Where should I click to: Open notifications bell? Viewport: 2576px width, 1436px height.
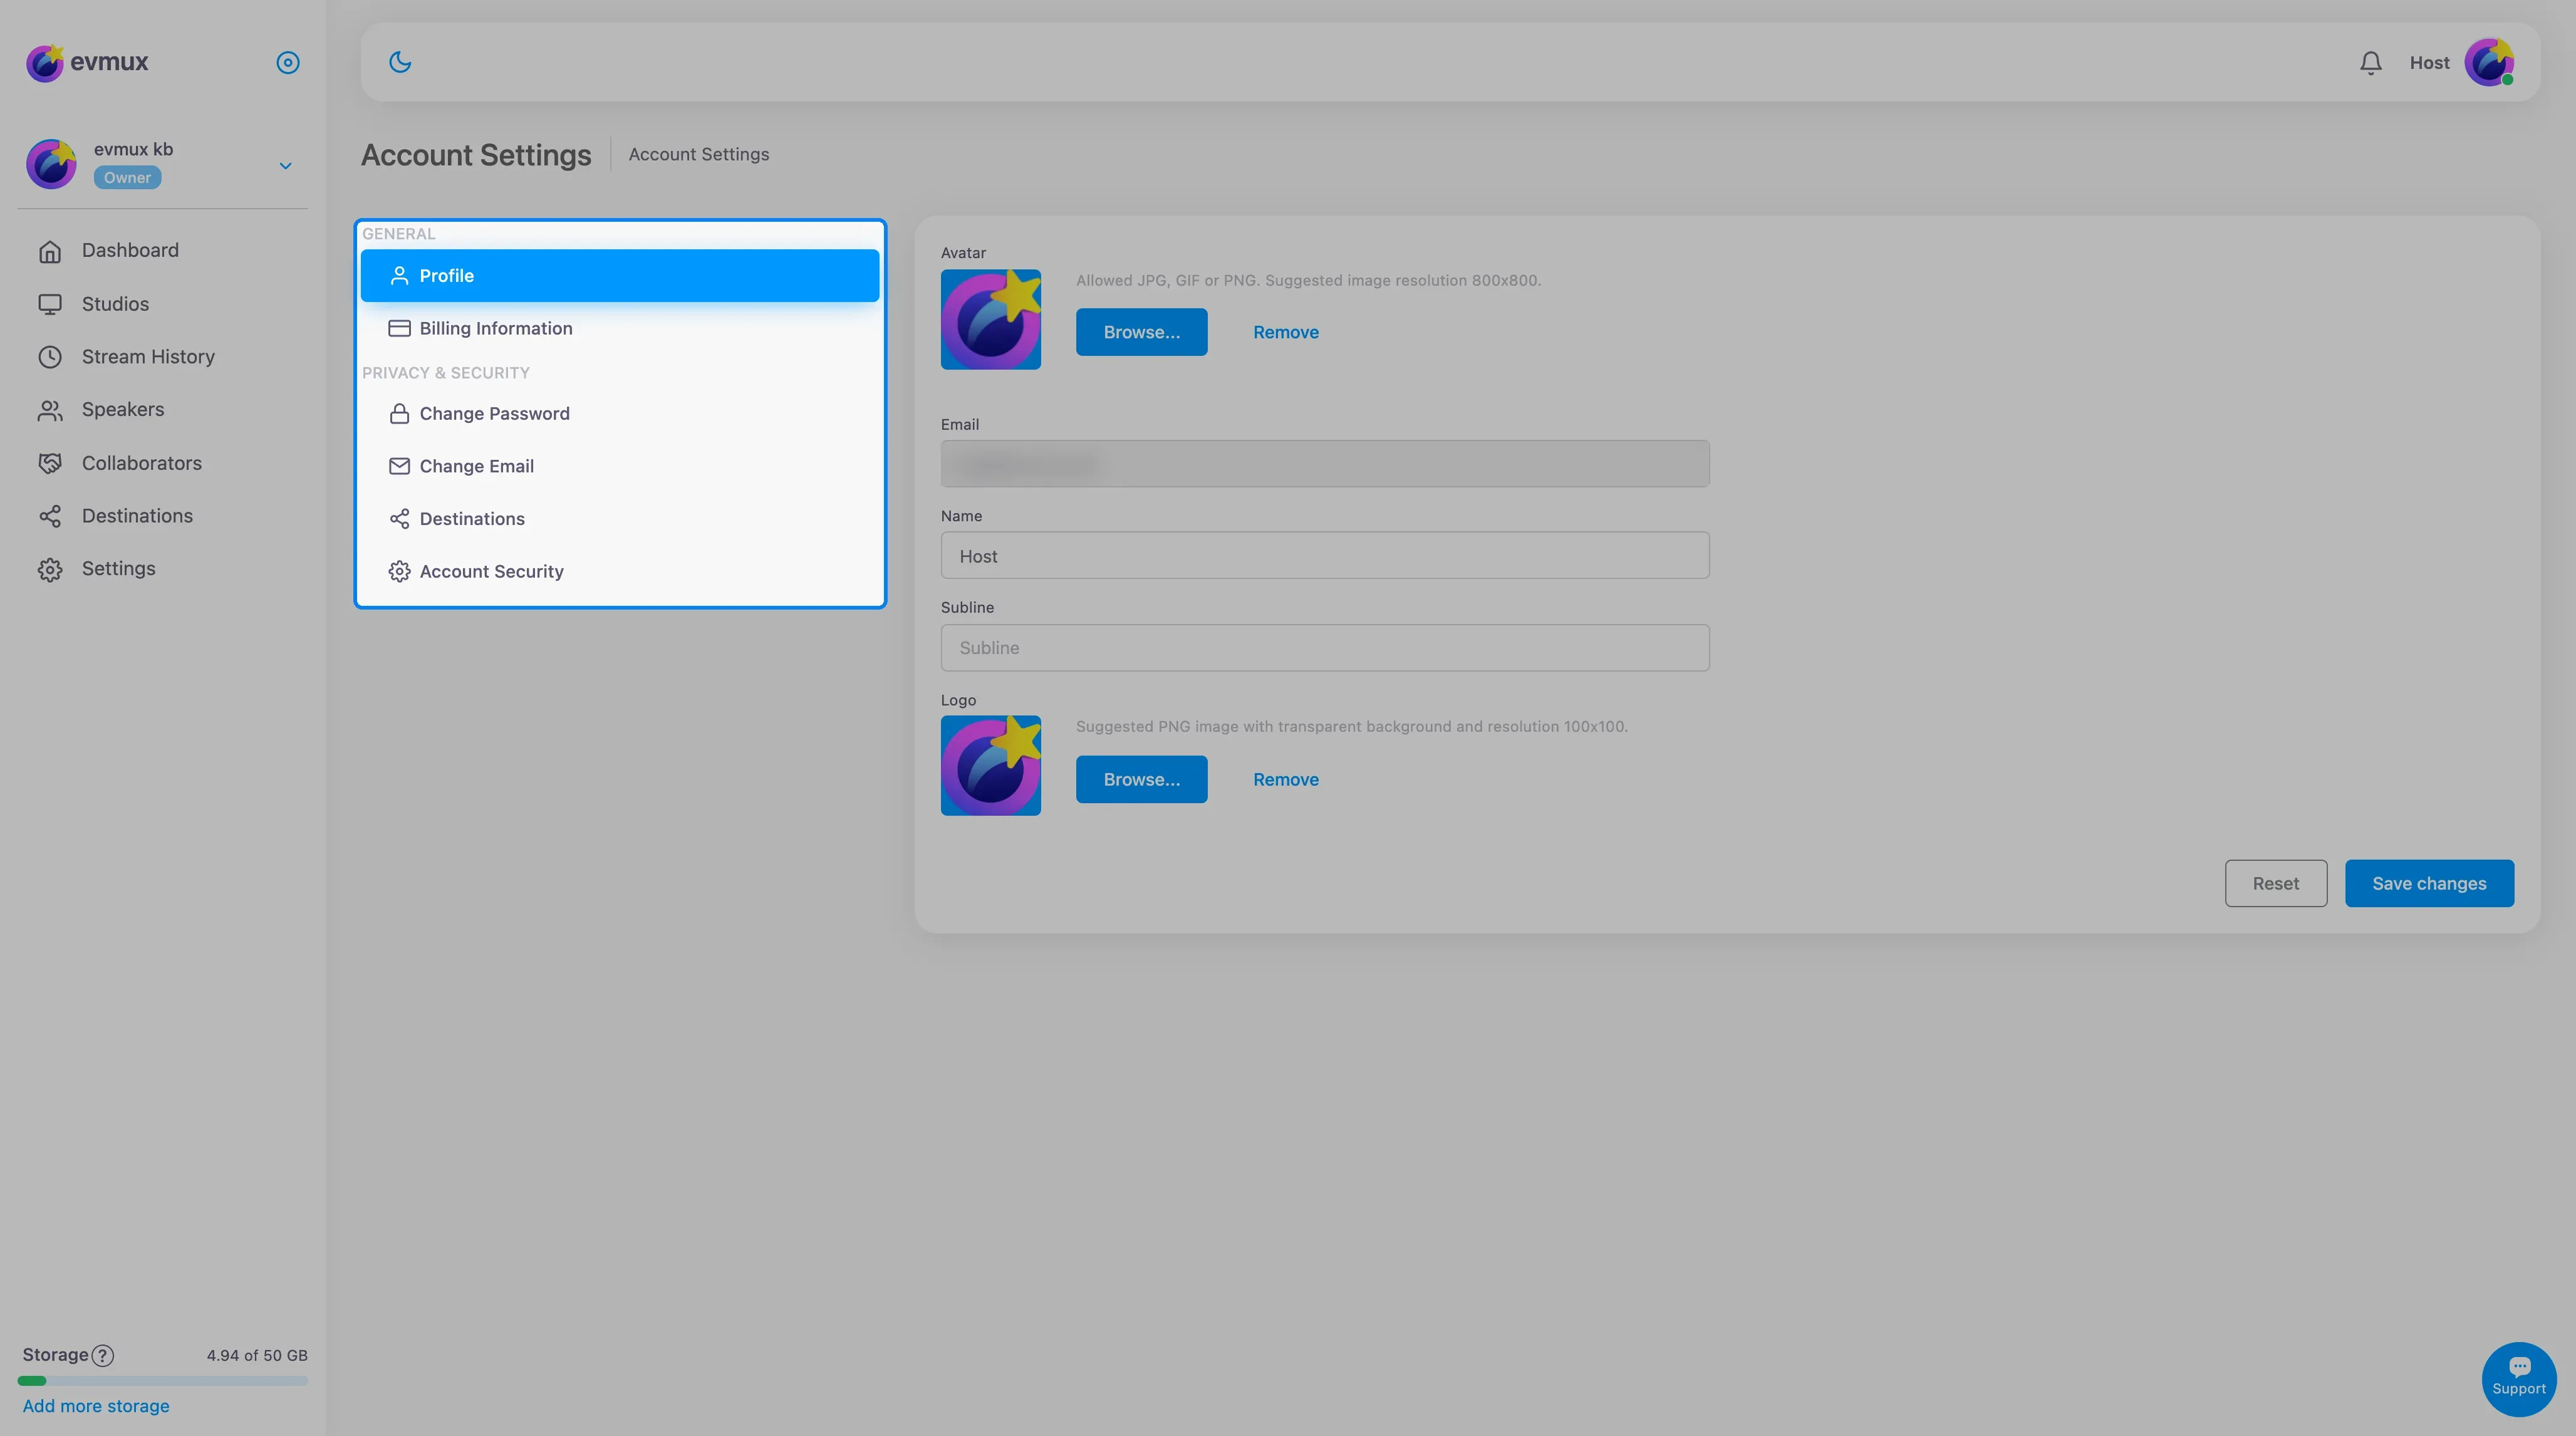2370,62
